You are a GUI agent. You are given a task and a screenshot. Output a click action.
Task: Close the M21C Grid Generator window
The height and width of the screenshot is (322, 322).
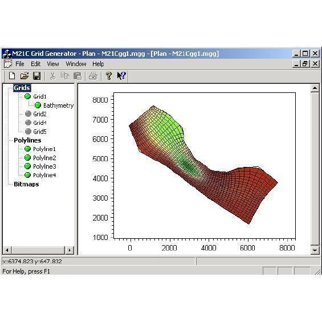pyautogui.click(x=315, y=54)
